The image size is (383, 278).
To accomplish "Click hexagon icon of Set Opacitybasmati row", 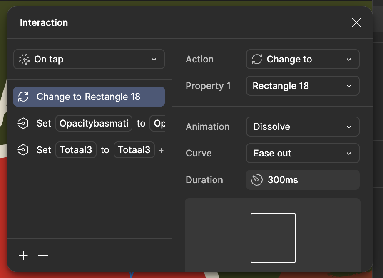I will (x=23, y=124).
